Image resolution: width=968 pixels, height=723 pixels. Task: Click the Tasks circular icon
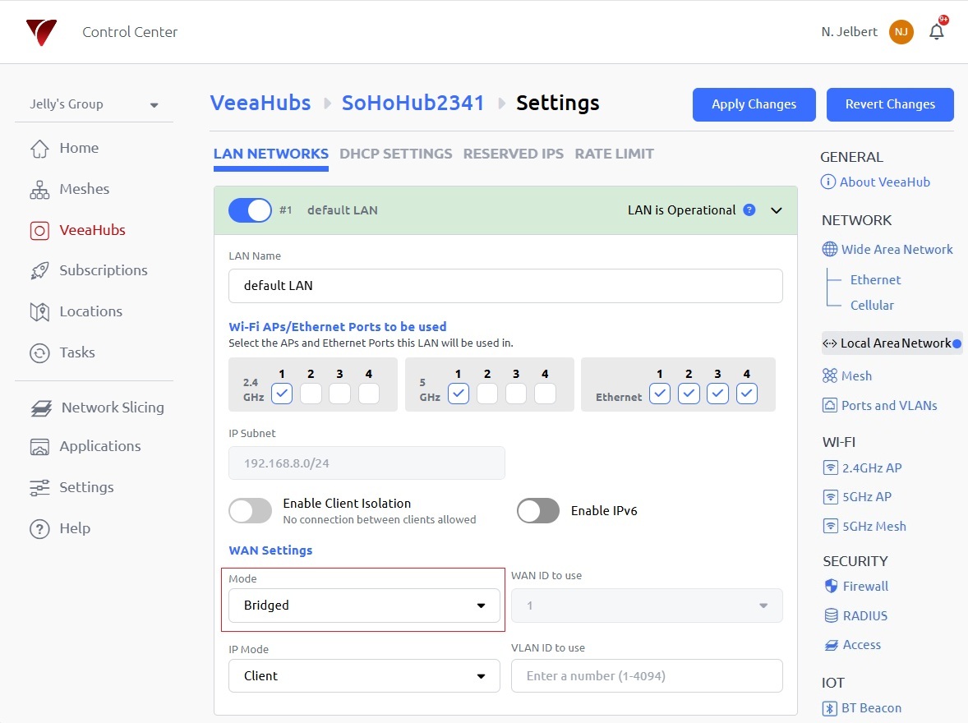pyautogui.click(x=39, y=353)
